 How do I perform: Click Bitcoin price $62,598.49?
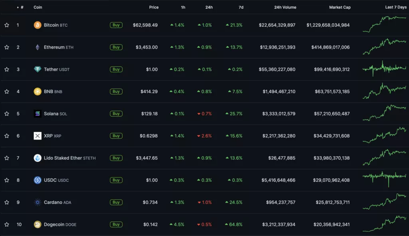145,25
